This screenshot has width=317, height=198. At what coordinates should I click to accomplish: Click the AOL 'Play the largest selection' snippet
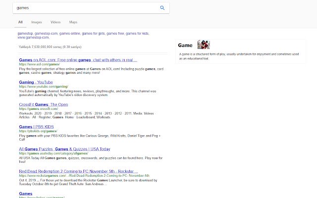click(x=91, y=71)
